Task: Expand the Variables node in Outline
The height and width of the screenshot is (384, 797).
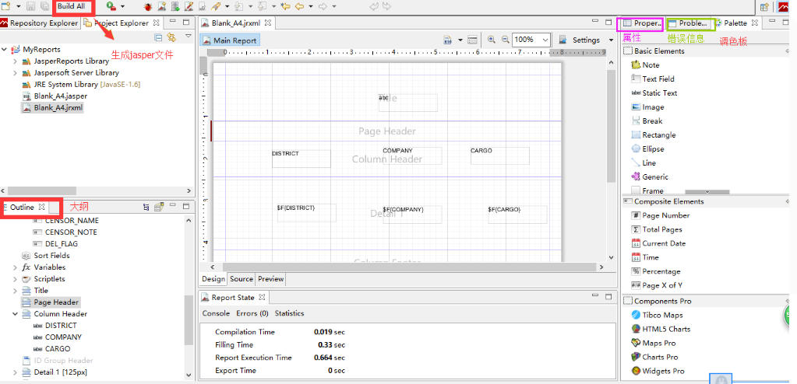Action: [x=16, y=267]
